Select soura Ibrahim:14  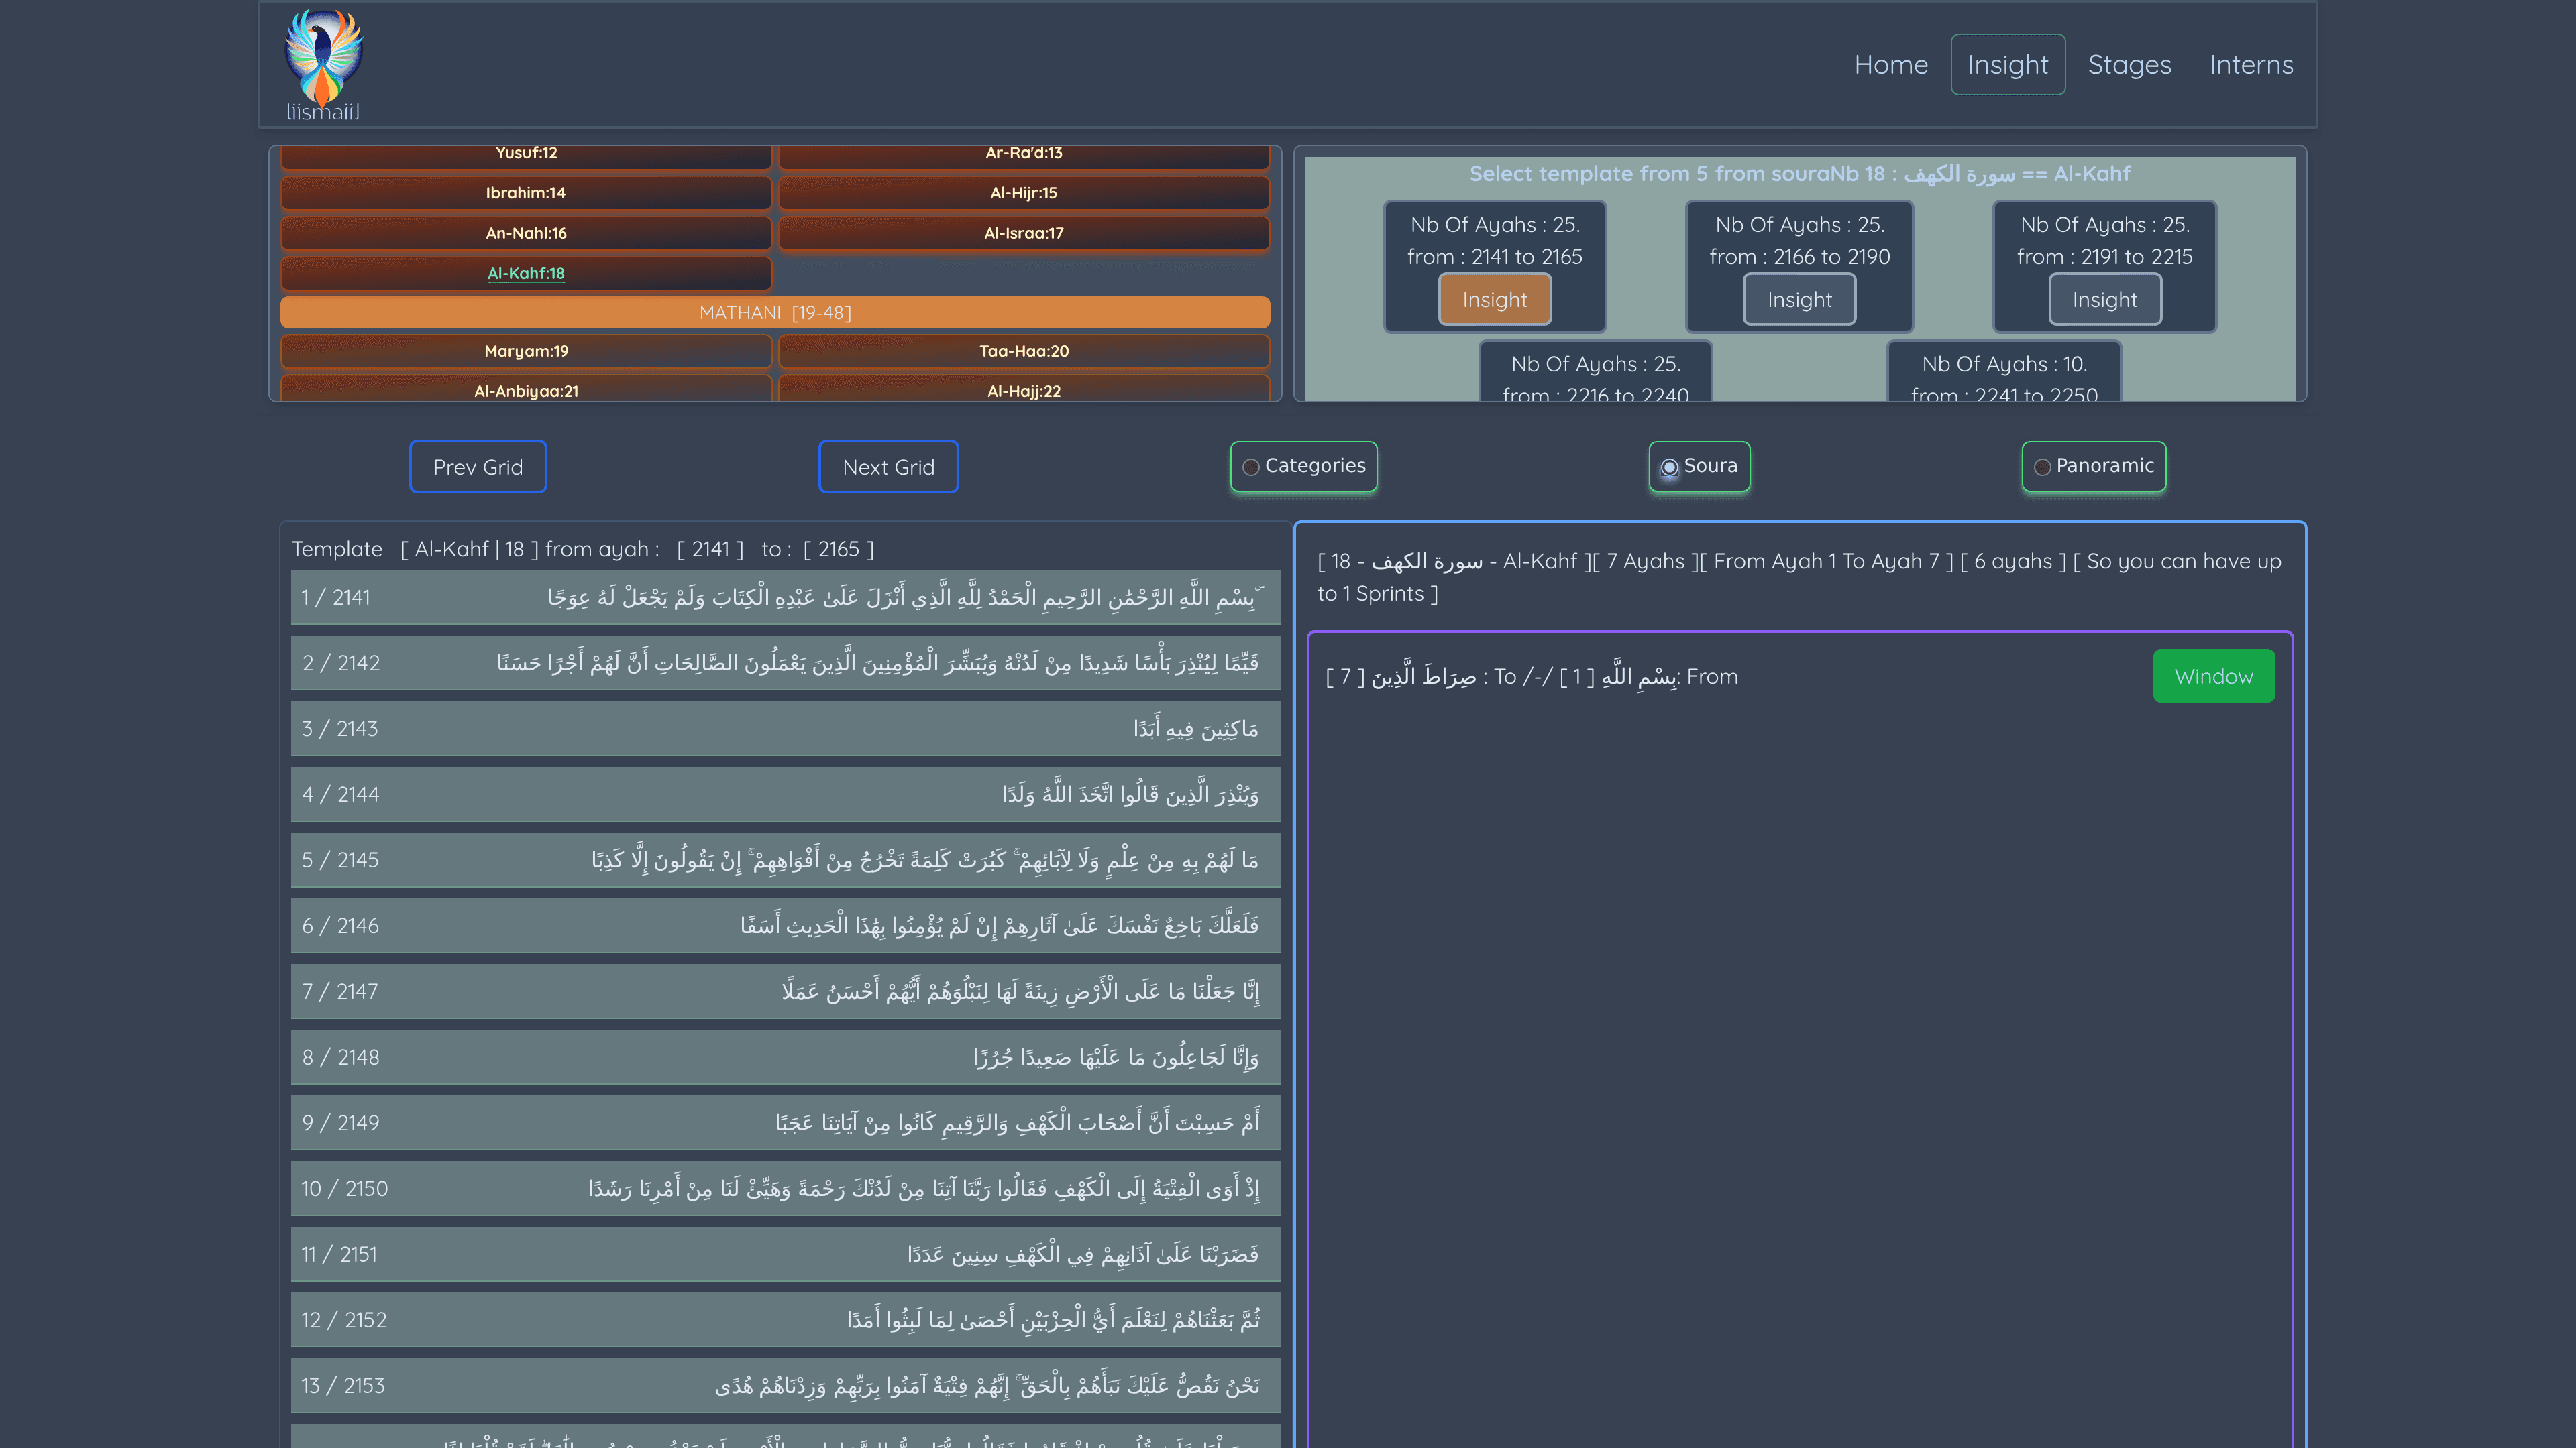tap(526, 193)
